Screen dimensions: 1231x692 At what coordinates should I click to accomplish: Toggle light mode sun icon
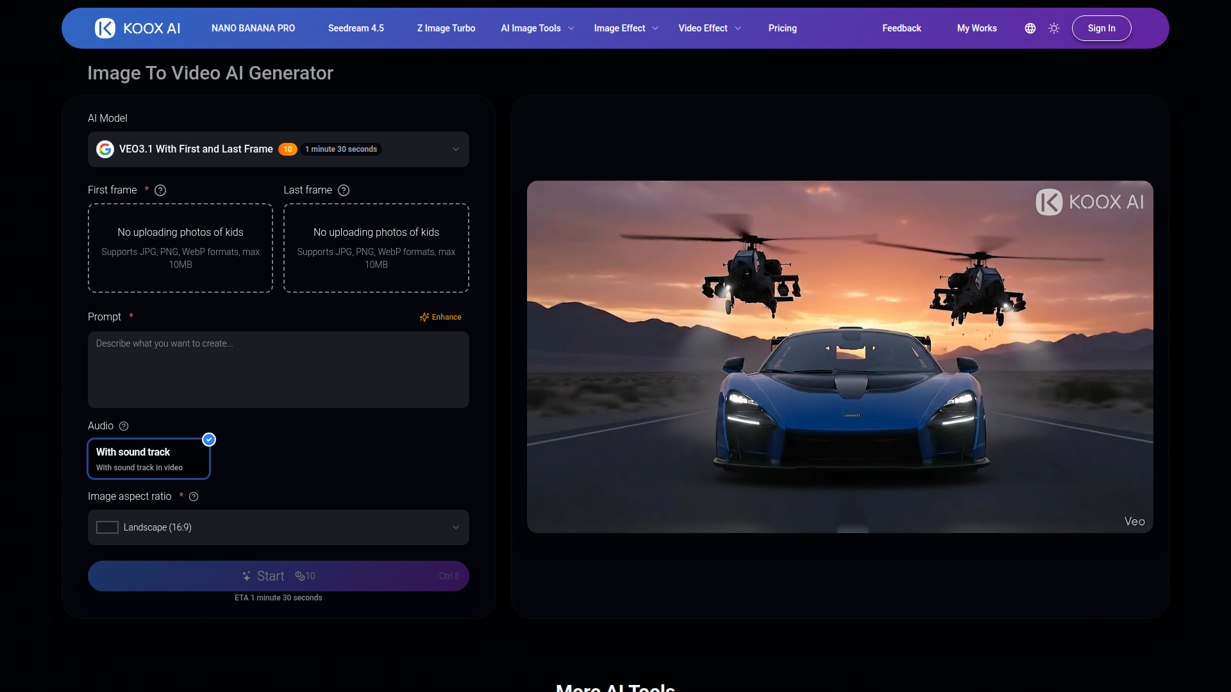(1054, 28)
